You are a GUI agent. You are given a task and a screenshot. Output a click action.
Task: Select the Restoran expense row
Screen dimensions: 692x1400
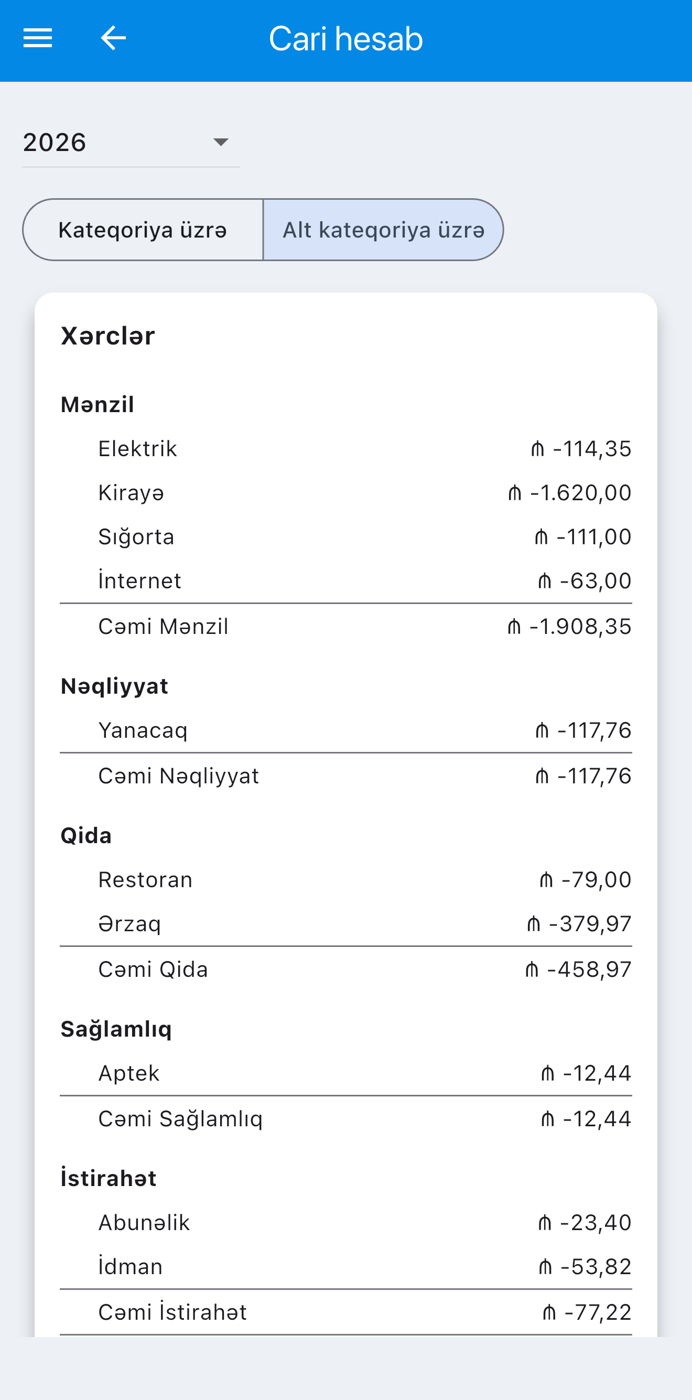[x=346, y=880]
